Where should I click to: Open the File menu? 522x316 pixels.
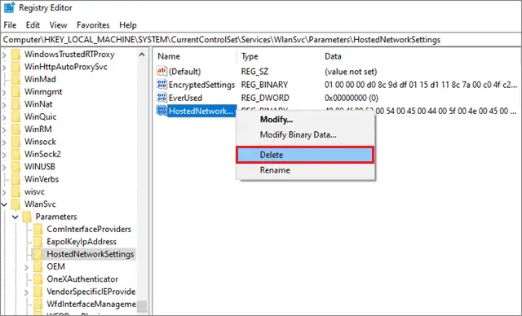(x=10, y=25)
